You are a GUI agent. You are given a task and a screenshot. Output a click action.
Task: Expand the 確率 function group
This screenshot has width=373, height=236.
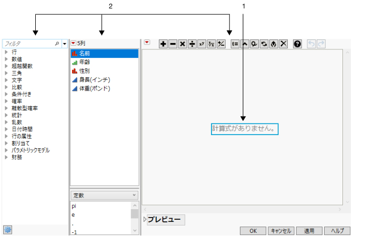6,101
